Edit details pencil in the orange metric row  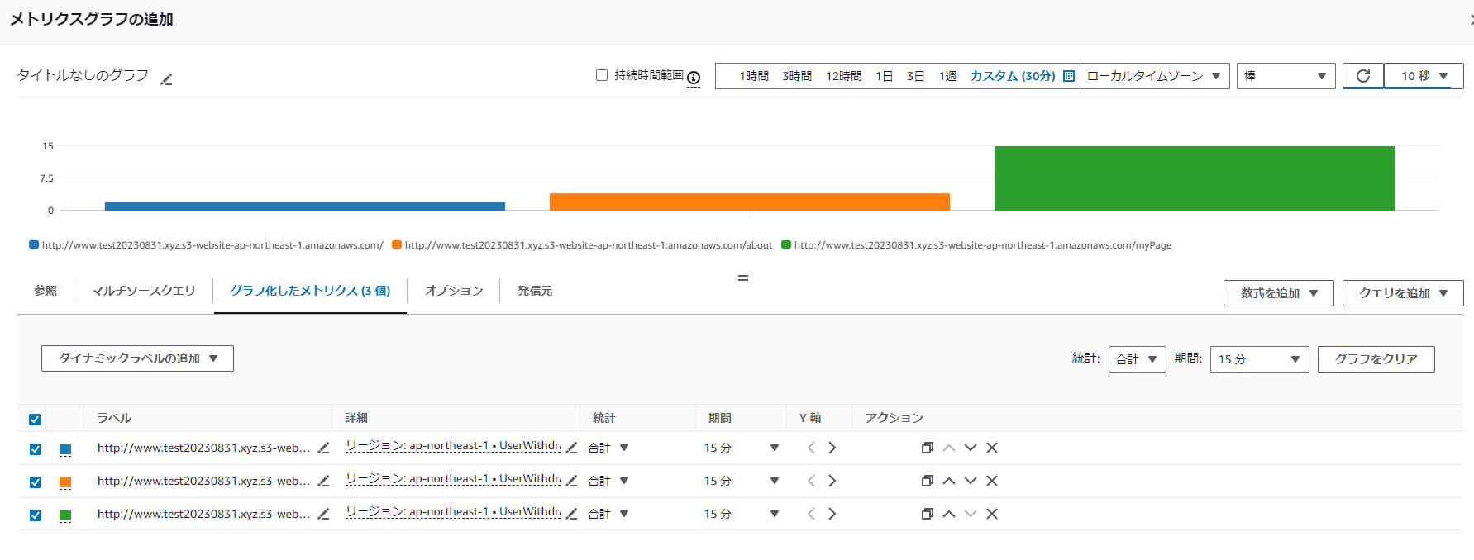pyautogui.click(x=571, y=481)
